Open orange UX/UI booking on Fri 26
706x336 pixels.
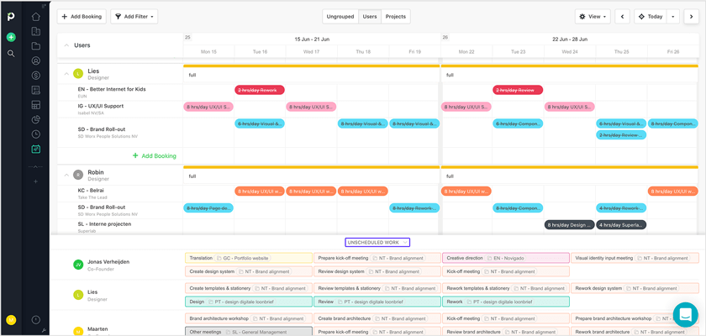[x=672, y=192]
